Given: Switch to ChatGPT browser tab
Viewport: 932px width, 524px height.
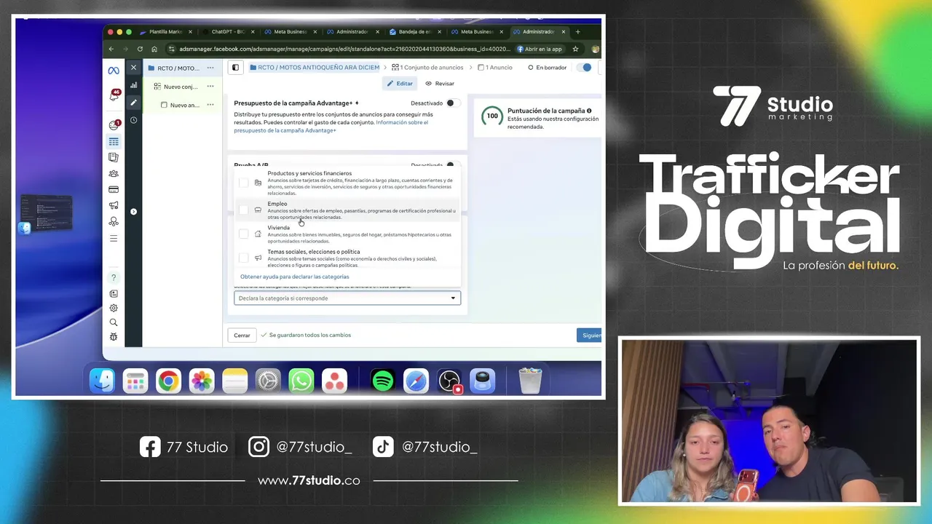Looking at the screenshot, I should 227,32.
